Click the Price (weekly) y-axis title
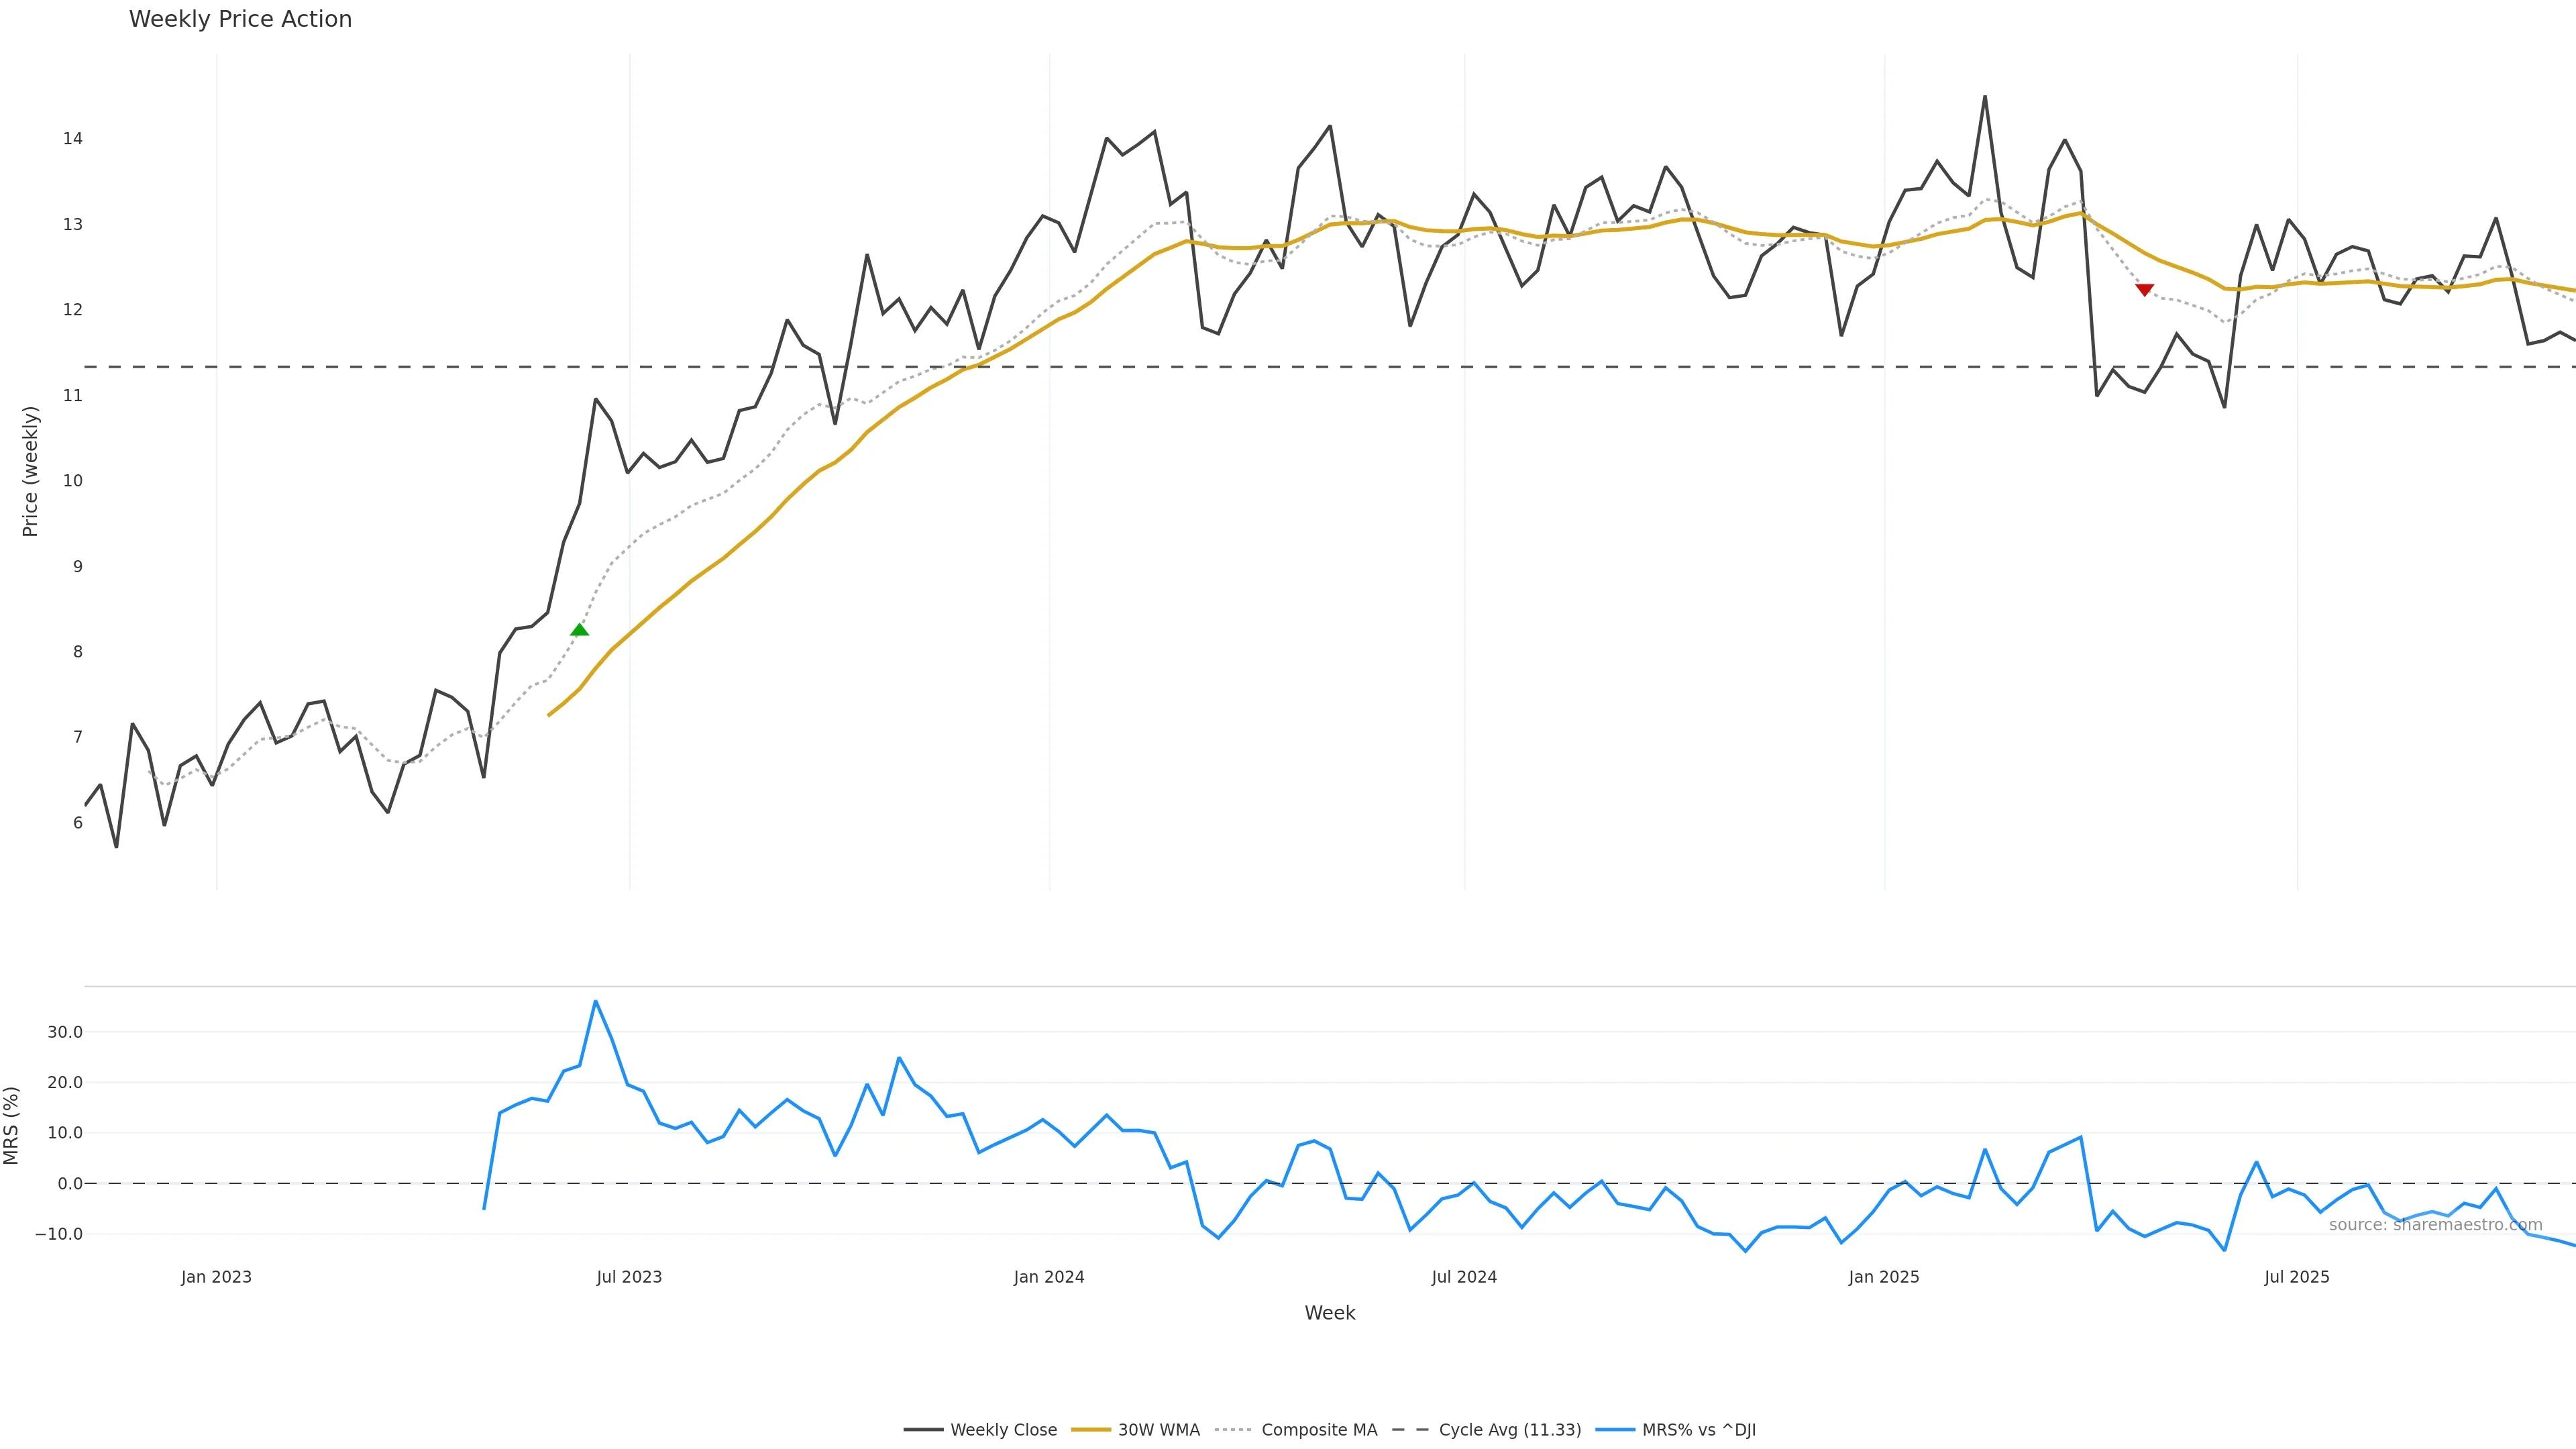Screen dimensions: 2576x1449 [30, 471]
